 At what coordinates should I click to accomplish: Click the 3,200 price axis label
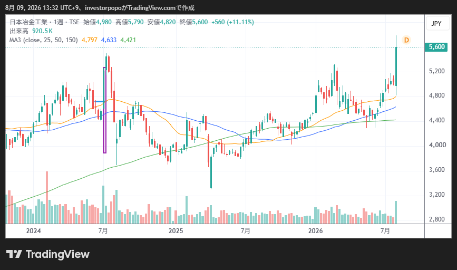tap(436, 195)
